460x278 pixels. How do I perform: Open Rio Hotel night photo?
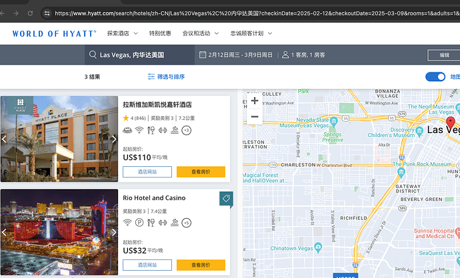pos(59,232)
